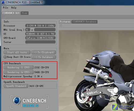134x111 pixels.
Task: Click the empty real frequency field
Action: (x=45, y=30)
